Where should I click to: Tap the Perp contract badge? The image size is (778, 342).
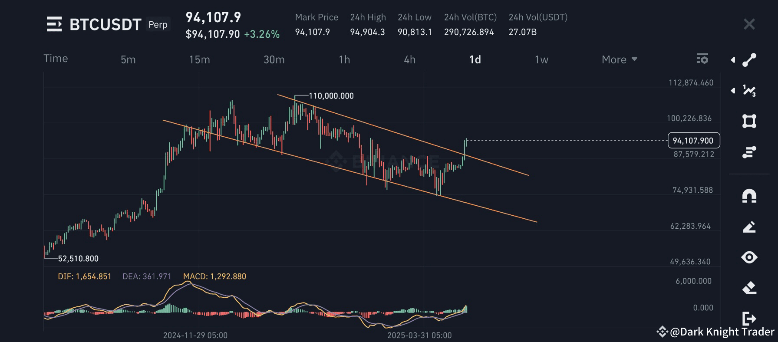click(158, 24)
